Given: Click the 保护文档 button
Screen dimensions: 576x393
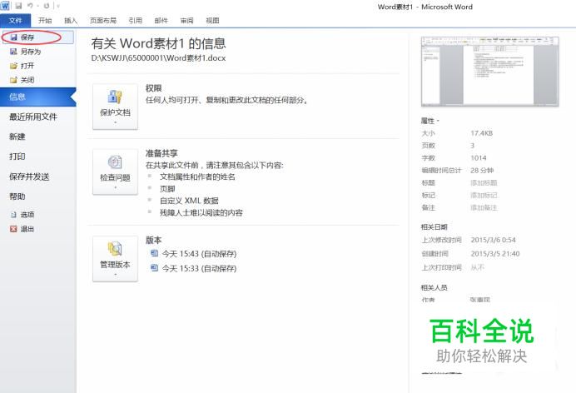Looking at the screenshot, I should pyautogui.click(x=115, y=107).
